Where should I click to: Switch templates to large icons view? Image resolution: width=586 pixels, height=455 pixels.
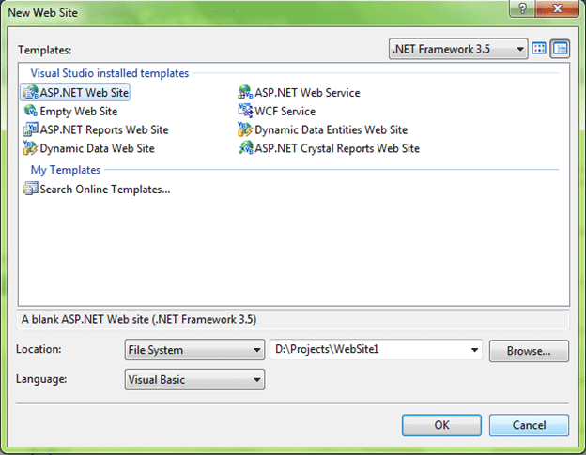point(539,49)
